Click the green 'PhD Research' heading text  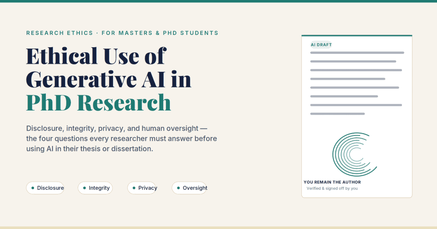[98, 102]
